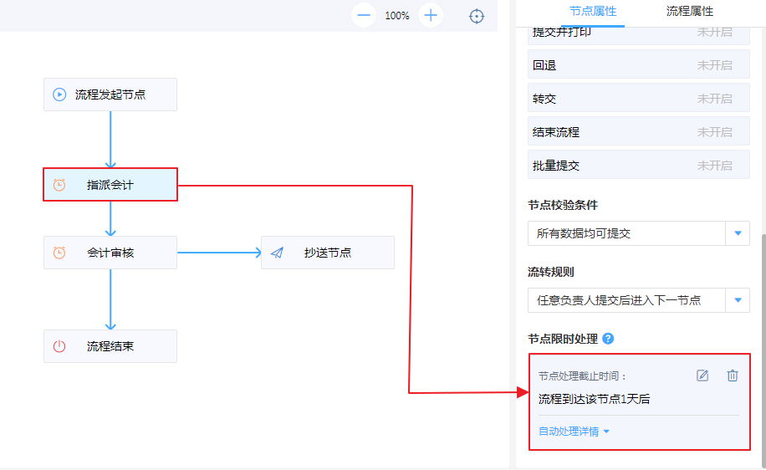Toggle the 批量提交 option
The width and height of the screenshot is (766, 470).
(715, 166)
